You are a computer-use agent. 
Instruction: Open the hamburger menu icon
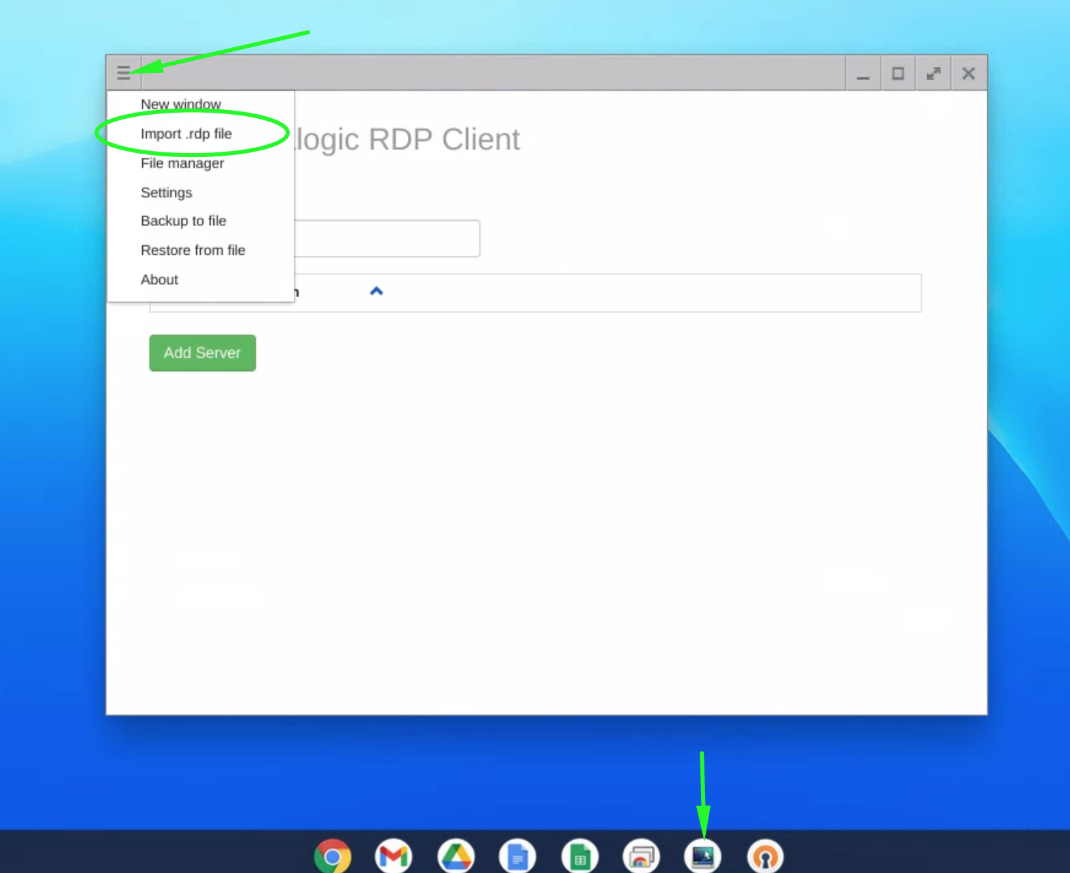[124, 73]
